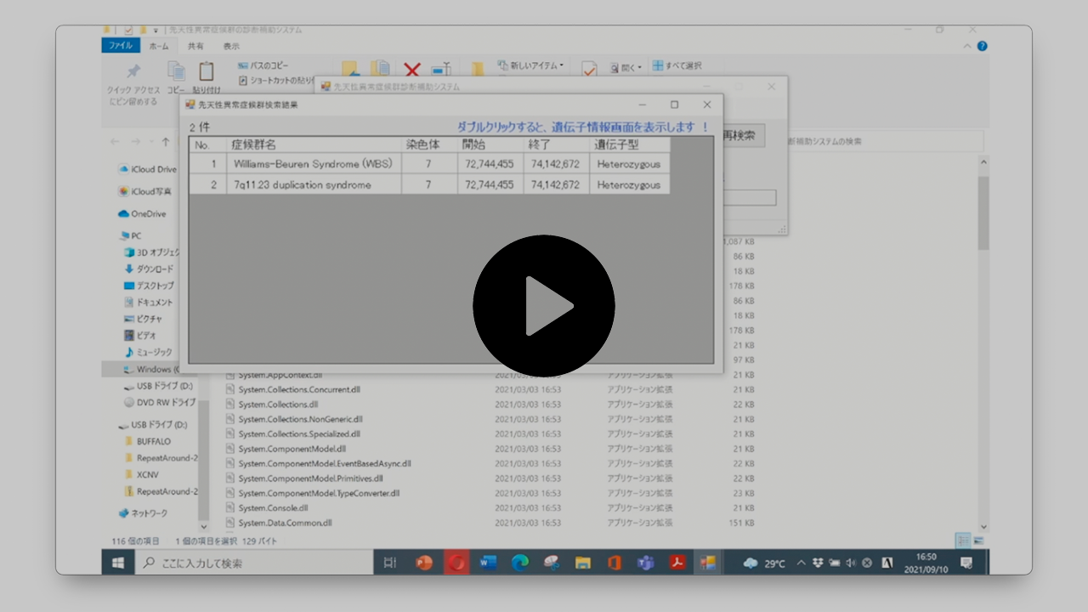This screenshot has width=1088, height=612.
Task: Select the Williams-Beuren Syndrome (WBS) row
Action: pos(313,164)
